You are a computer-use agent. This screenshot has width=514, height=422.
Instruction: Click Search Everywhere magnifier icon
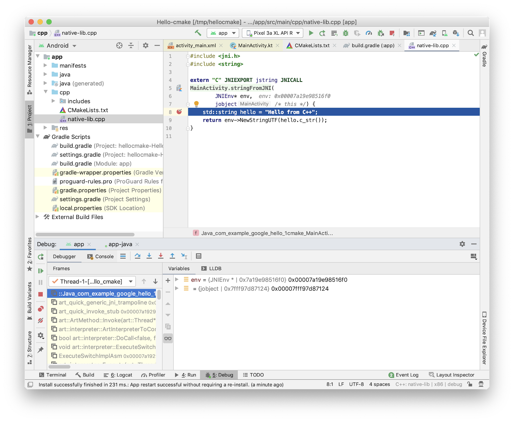[470, 33]
